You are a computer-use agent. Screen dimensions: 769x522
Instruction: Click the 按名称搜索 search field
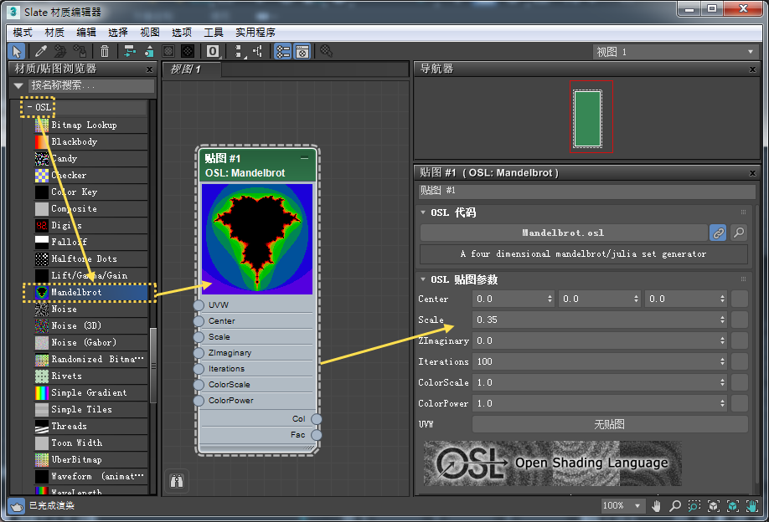(x=91, y=85)
